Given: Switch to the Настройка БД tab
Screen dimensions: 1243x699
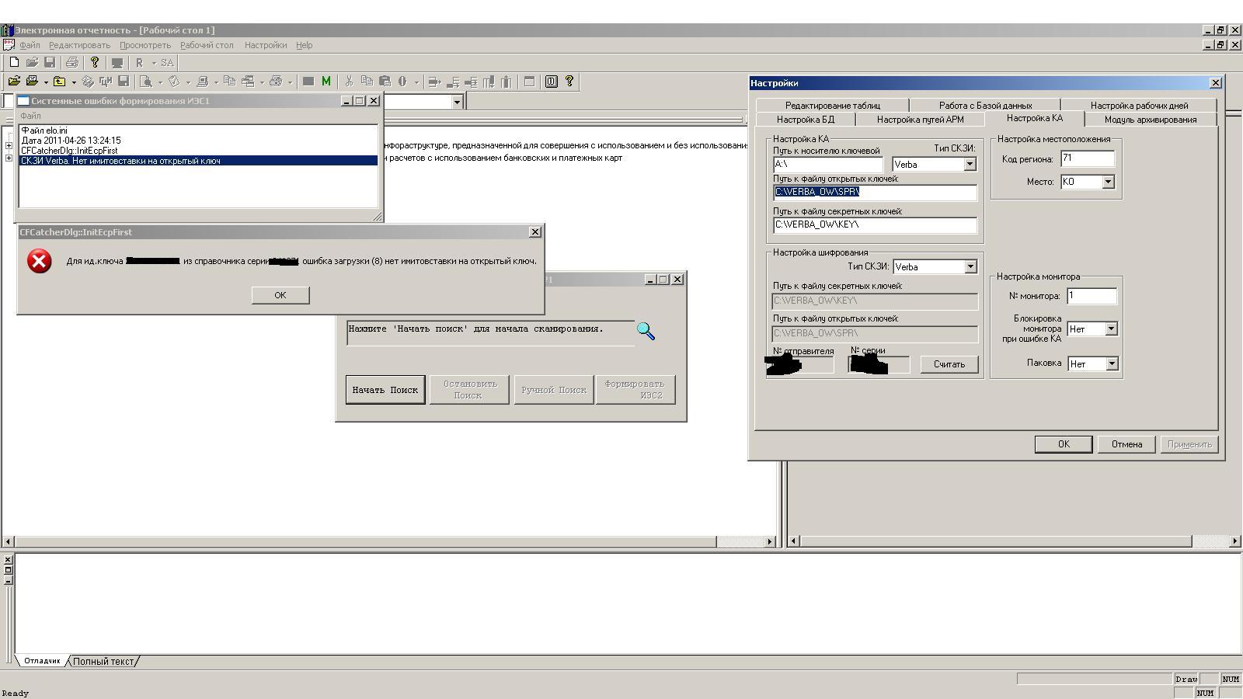Looking at the screenshot, I should [x=805, y=120].
